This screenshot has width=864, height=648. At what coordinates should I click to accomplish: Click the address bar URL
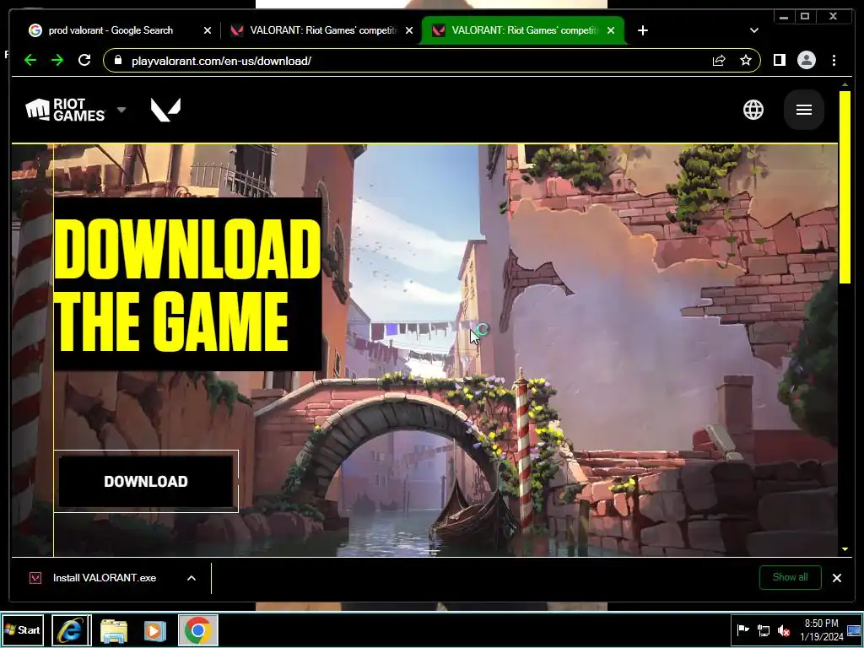(x=221, y=61)
